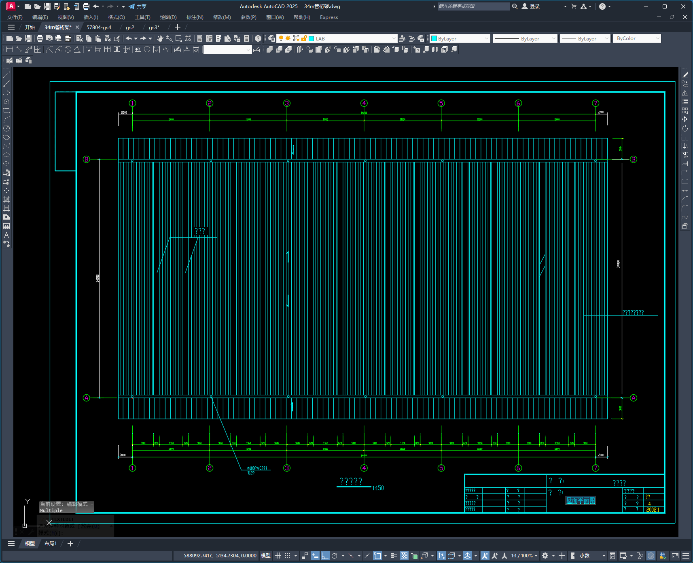Select the Table tool in the draw toolbar
The image size is (693, 563).
[x=6, y=226]
